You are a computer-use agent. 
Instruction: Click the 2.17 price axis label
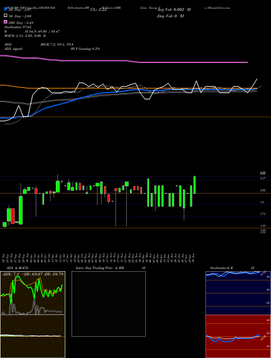(262, 178)
